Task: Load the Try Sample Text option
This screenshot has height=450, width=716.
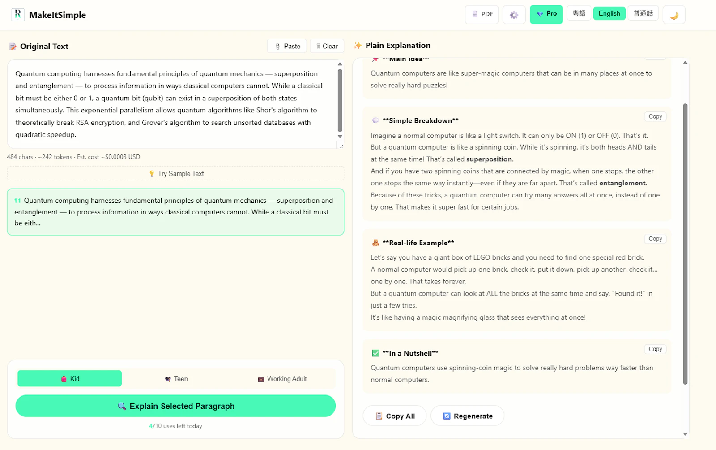Action: [175, 174]
